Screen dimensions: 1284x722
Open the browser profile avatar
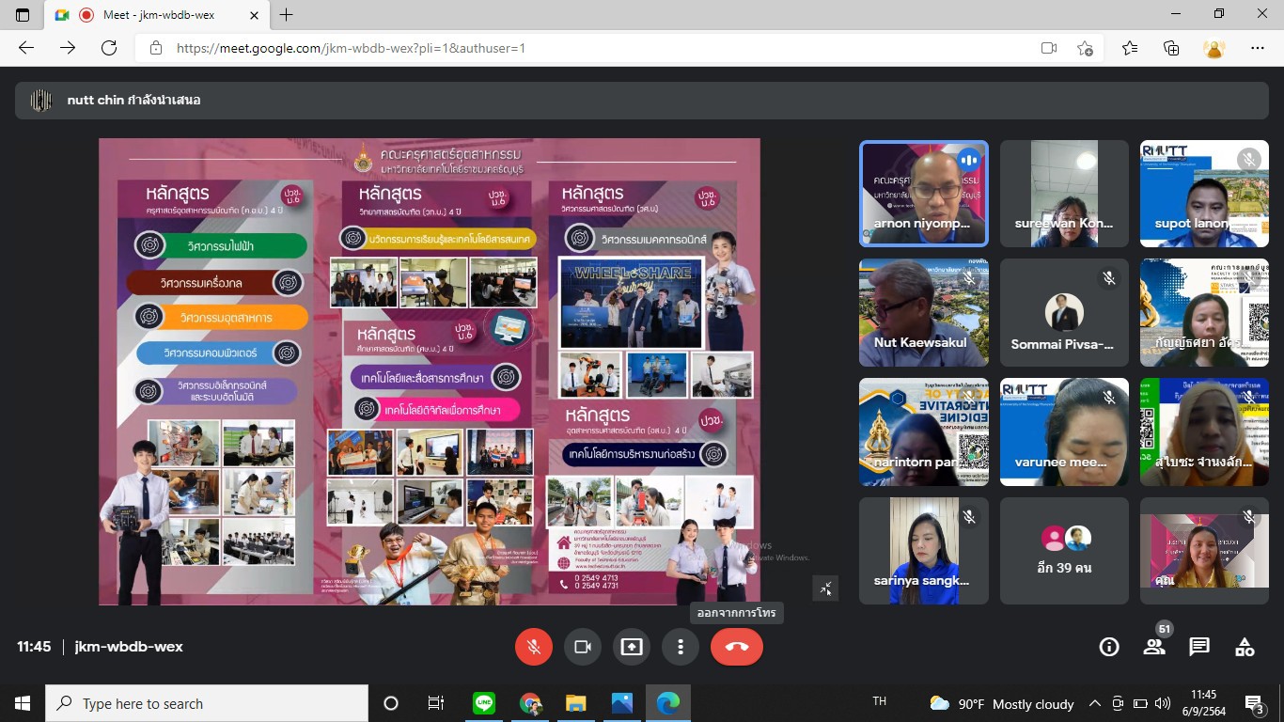point(1214,48)
